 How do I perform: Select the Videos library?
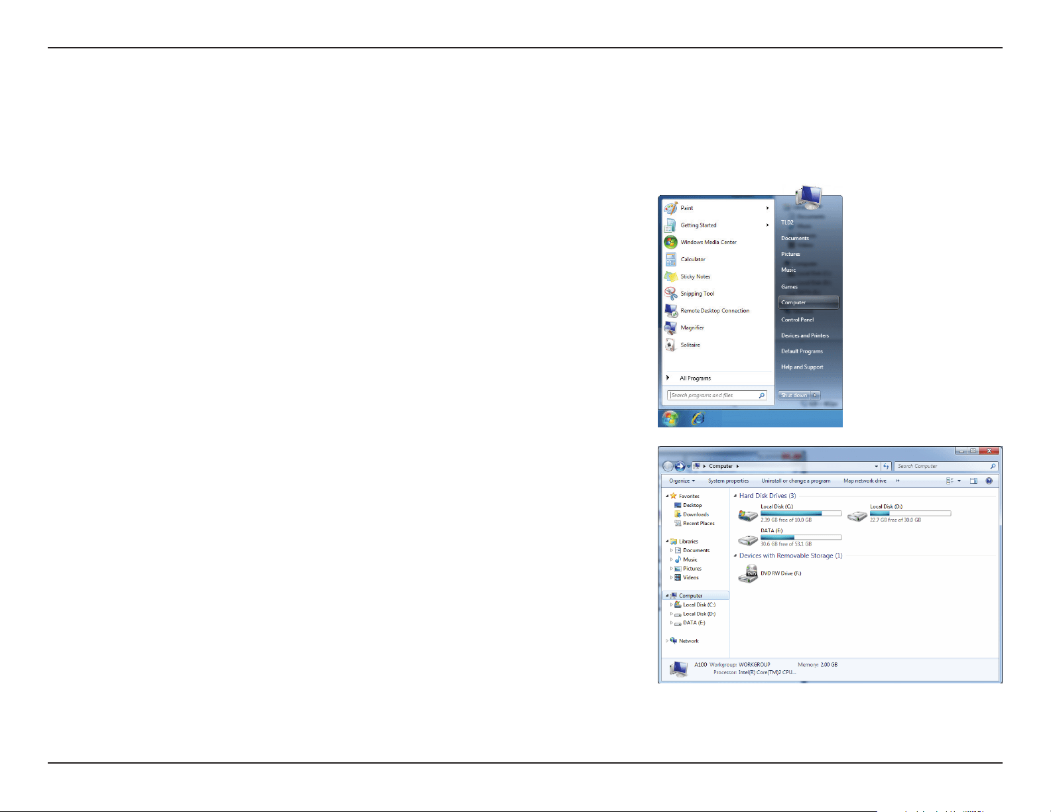(x=686, y=577)
